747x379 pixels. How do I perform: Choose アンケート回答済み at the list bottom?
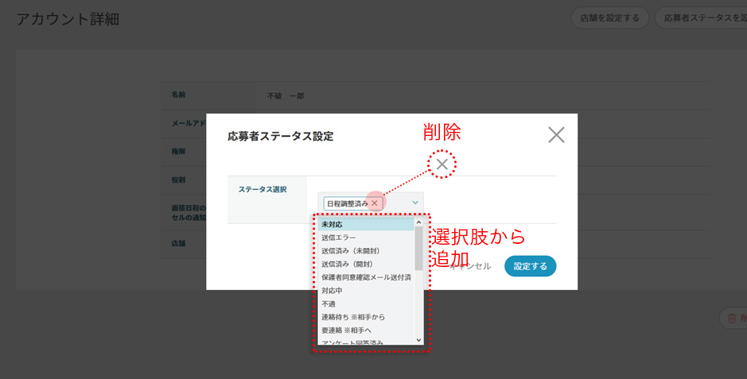click(x=364, y=342)
